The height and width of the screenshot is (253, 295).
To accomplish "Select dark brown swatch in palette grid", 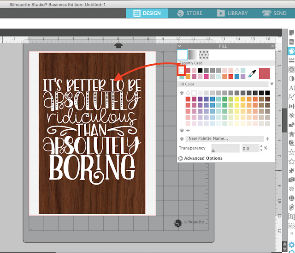I will [267, 99].
